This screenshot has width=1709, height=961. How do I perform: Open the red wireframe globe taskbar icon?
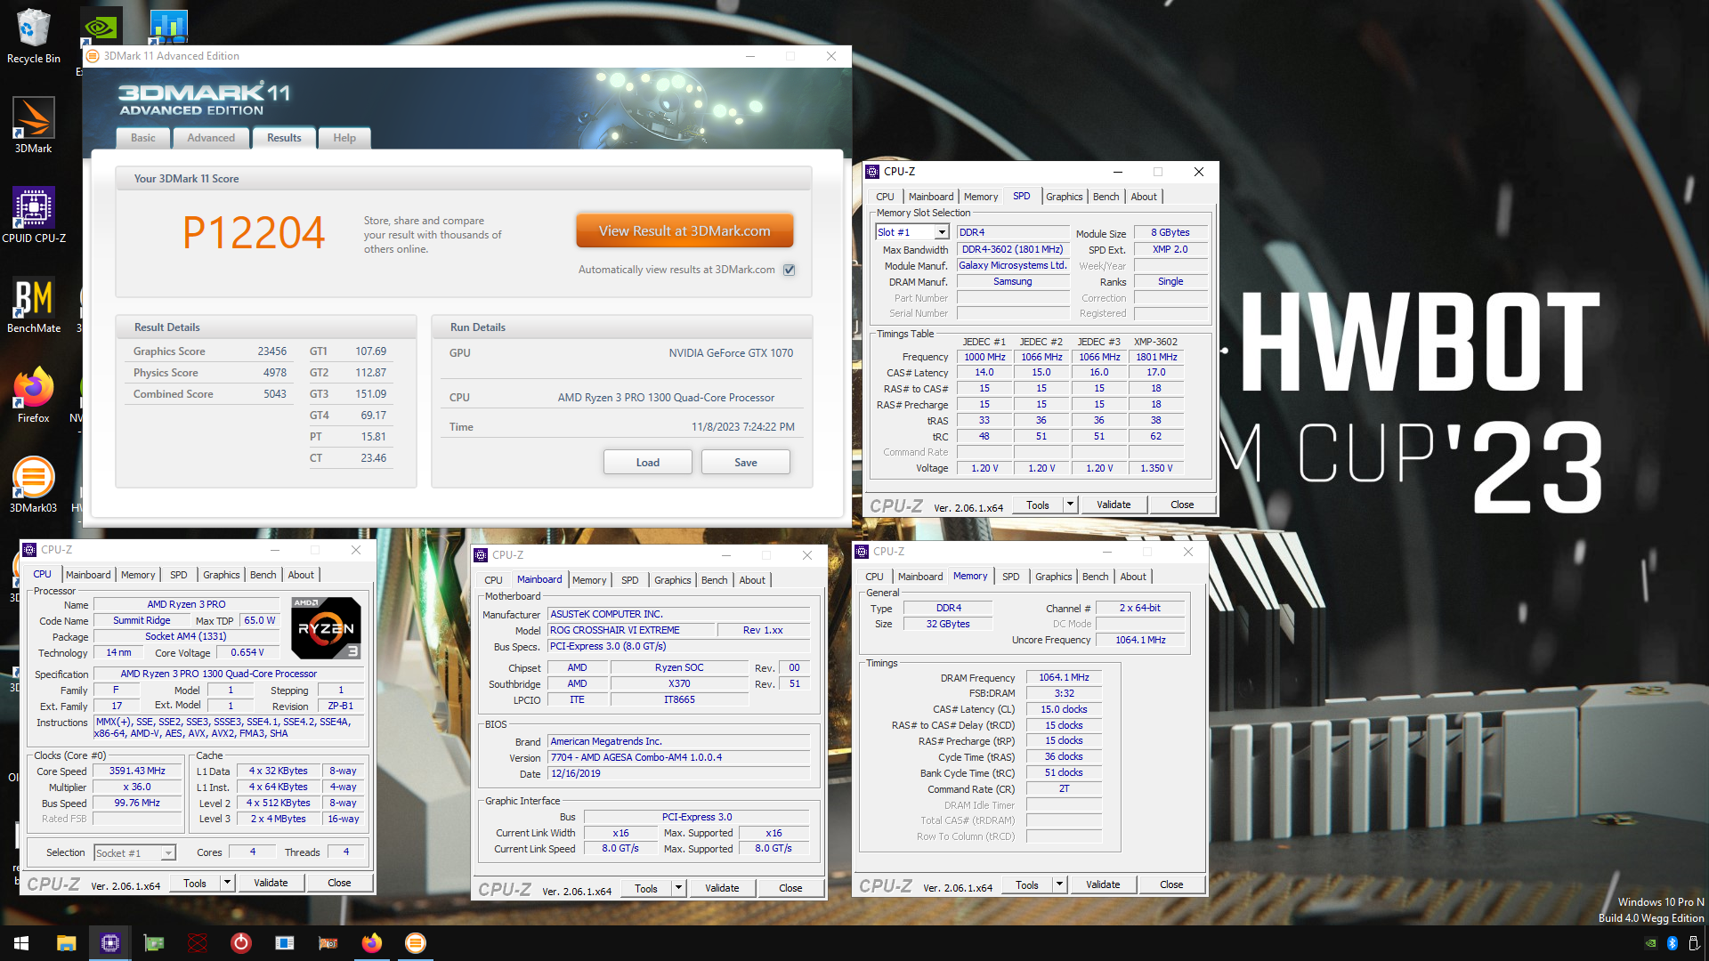[x=198, y=943]
